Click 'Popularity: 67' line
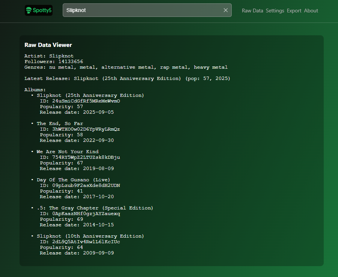 coord(62,163)
